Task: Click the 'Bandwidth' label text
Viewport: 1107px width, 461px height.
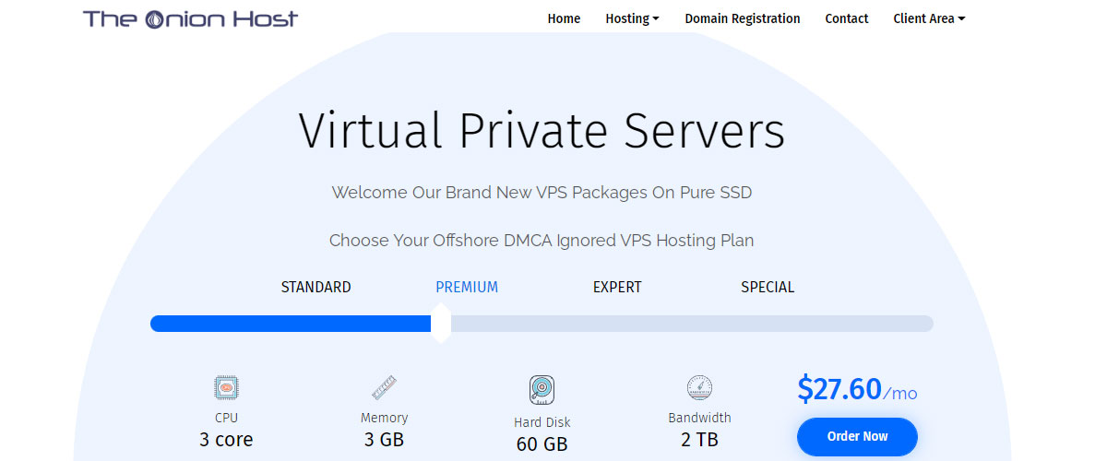Action: (x=699, y=418)
